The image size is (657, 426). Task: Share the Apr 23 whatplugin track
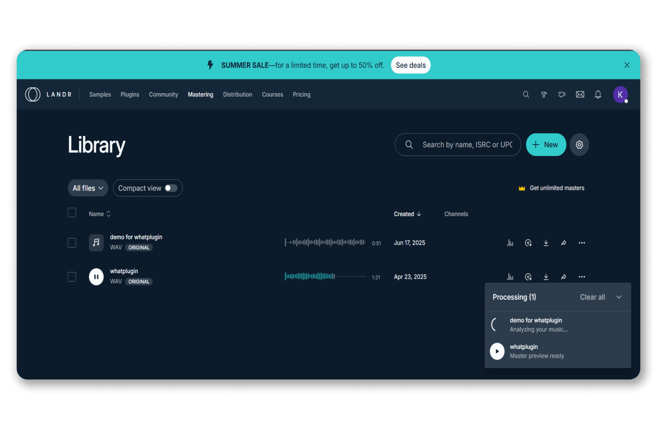pyautogui.click(x=564, y=277)
